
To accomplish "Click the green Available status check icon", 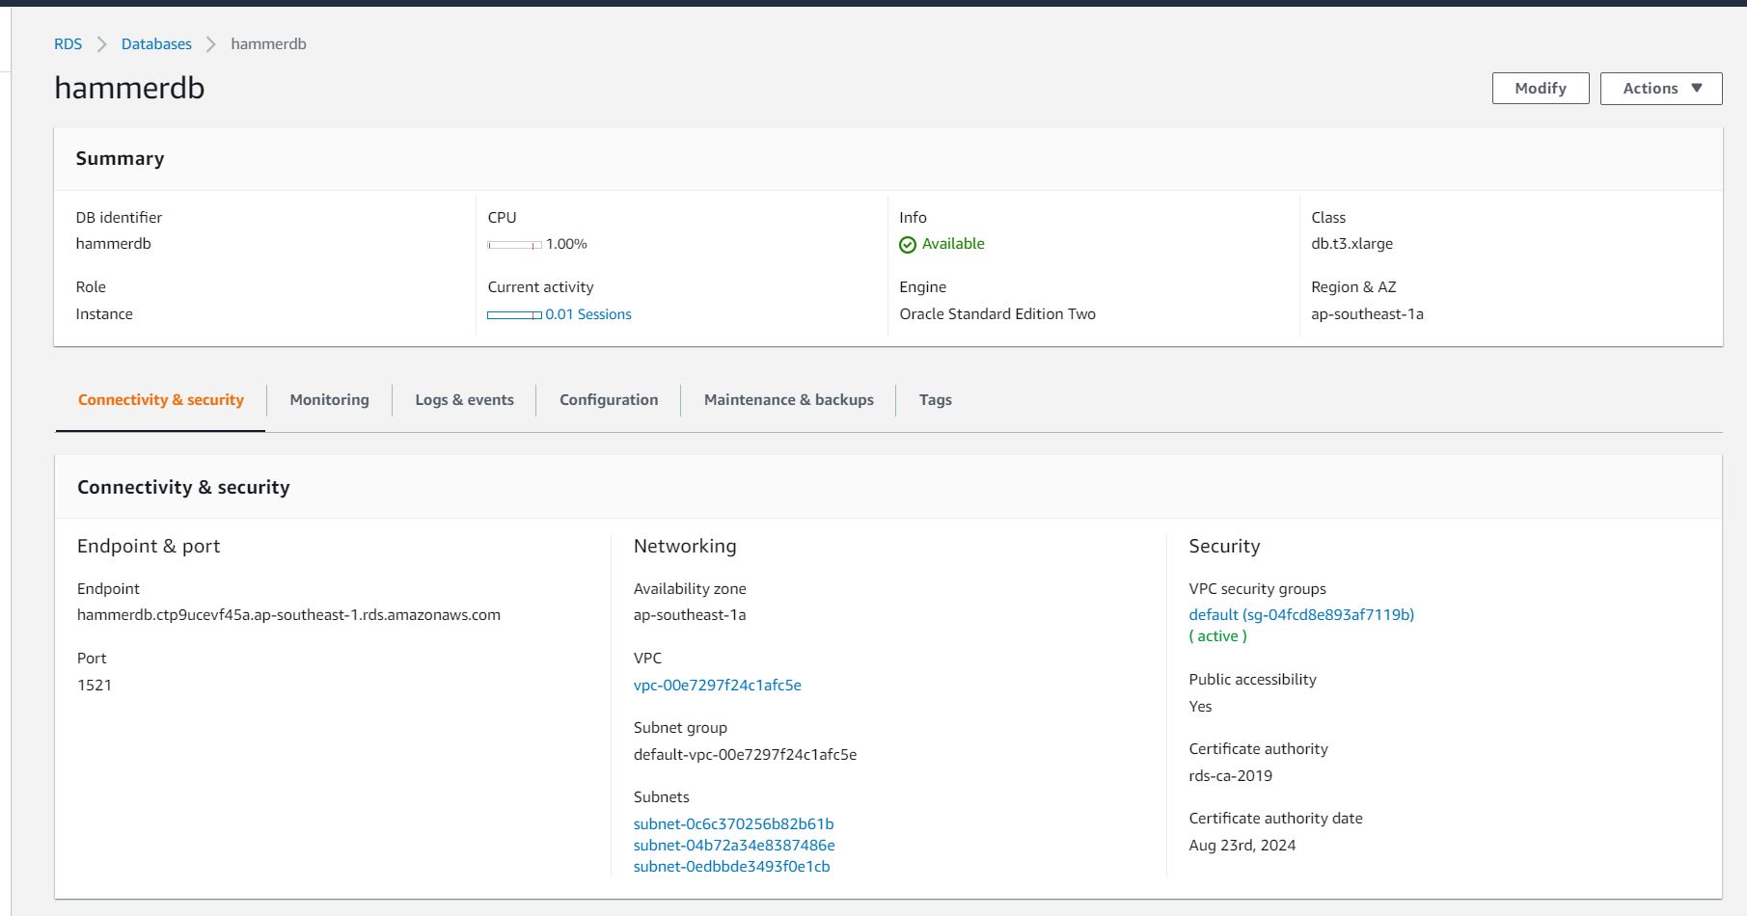I will tap(907, 245).
